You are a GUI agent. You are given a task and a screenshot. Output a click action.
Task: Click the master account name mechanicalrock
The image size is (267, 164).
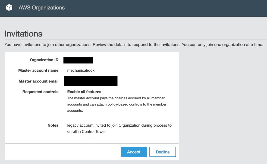point(81,70)
